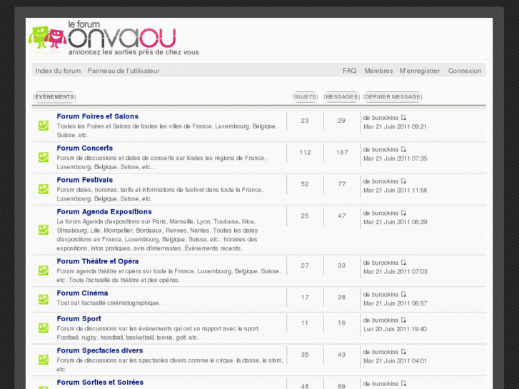Open Panneau de l'utilisateur
This screenshot has width=519, height=389.
coord(124,71)
